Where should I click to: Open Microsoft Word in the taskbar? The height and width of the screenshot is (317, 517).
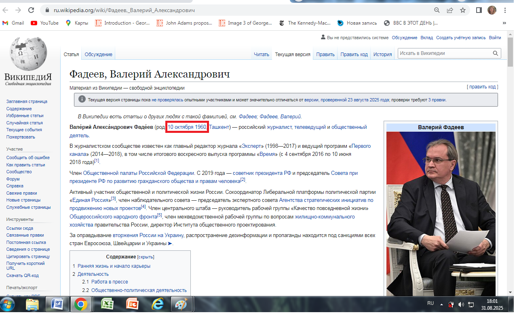click(x=57, y=304)
